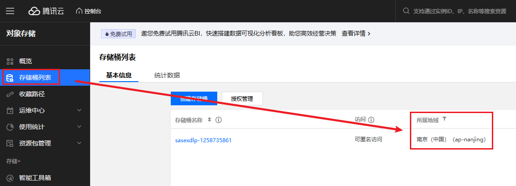Focus the resource search field
Viewport: 516px width, 186px height.
click(x=460, y=11)
